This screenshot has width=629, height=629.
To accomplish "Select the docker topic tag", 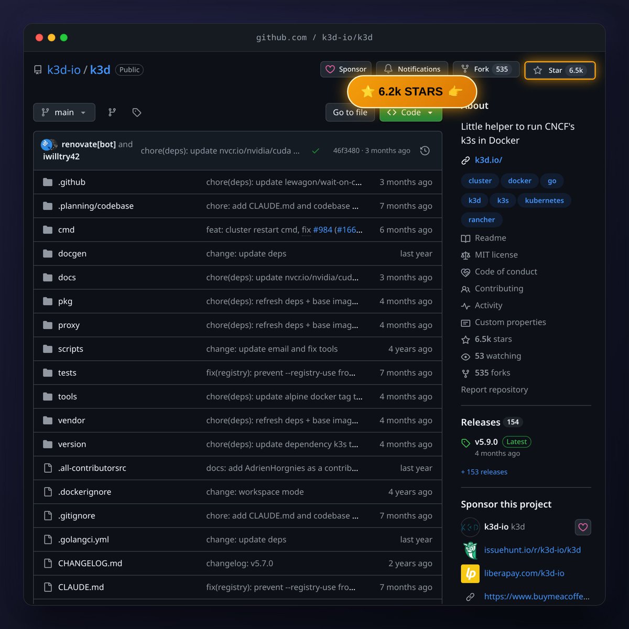I will [519, 181].
